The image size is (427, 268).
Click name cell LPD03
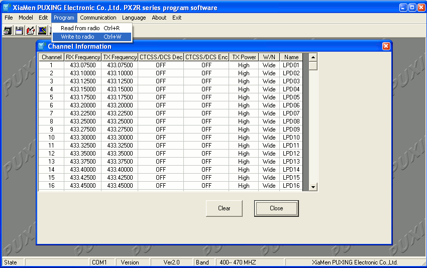[x=291, y=81]
